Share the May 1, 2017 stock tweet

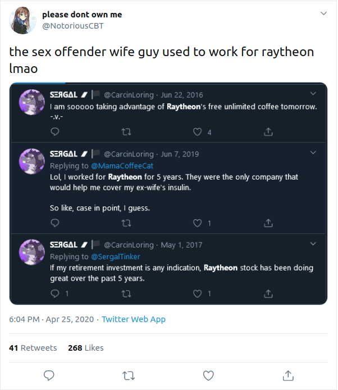(268, 293)
